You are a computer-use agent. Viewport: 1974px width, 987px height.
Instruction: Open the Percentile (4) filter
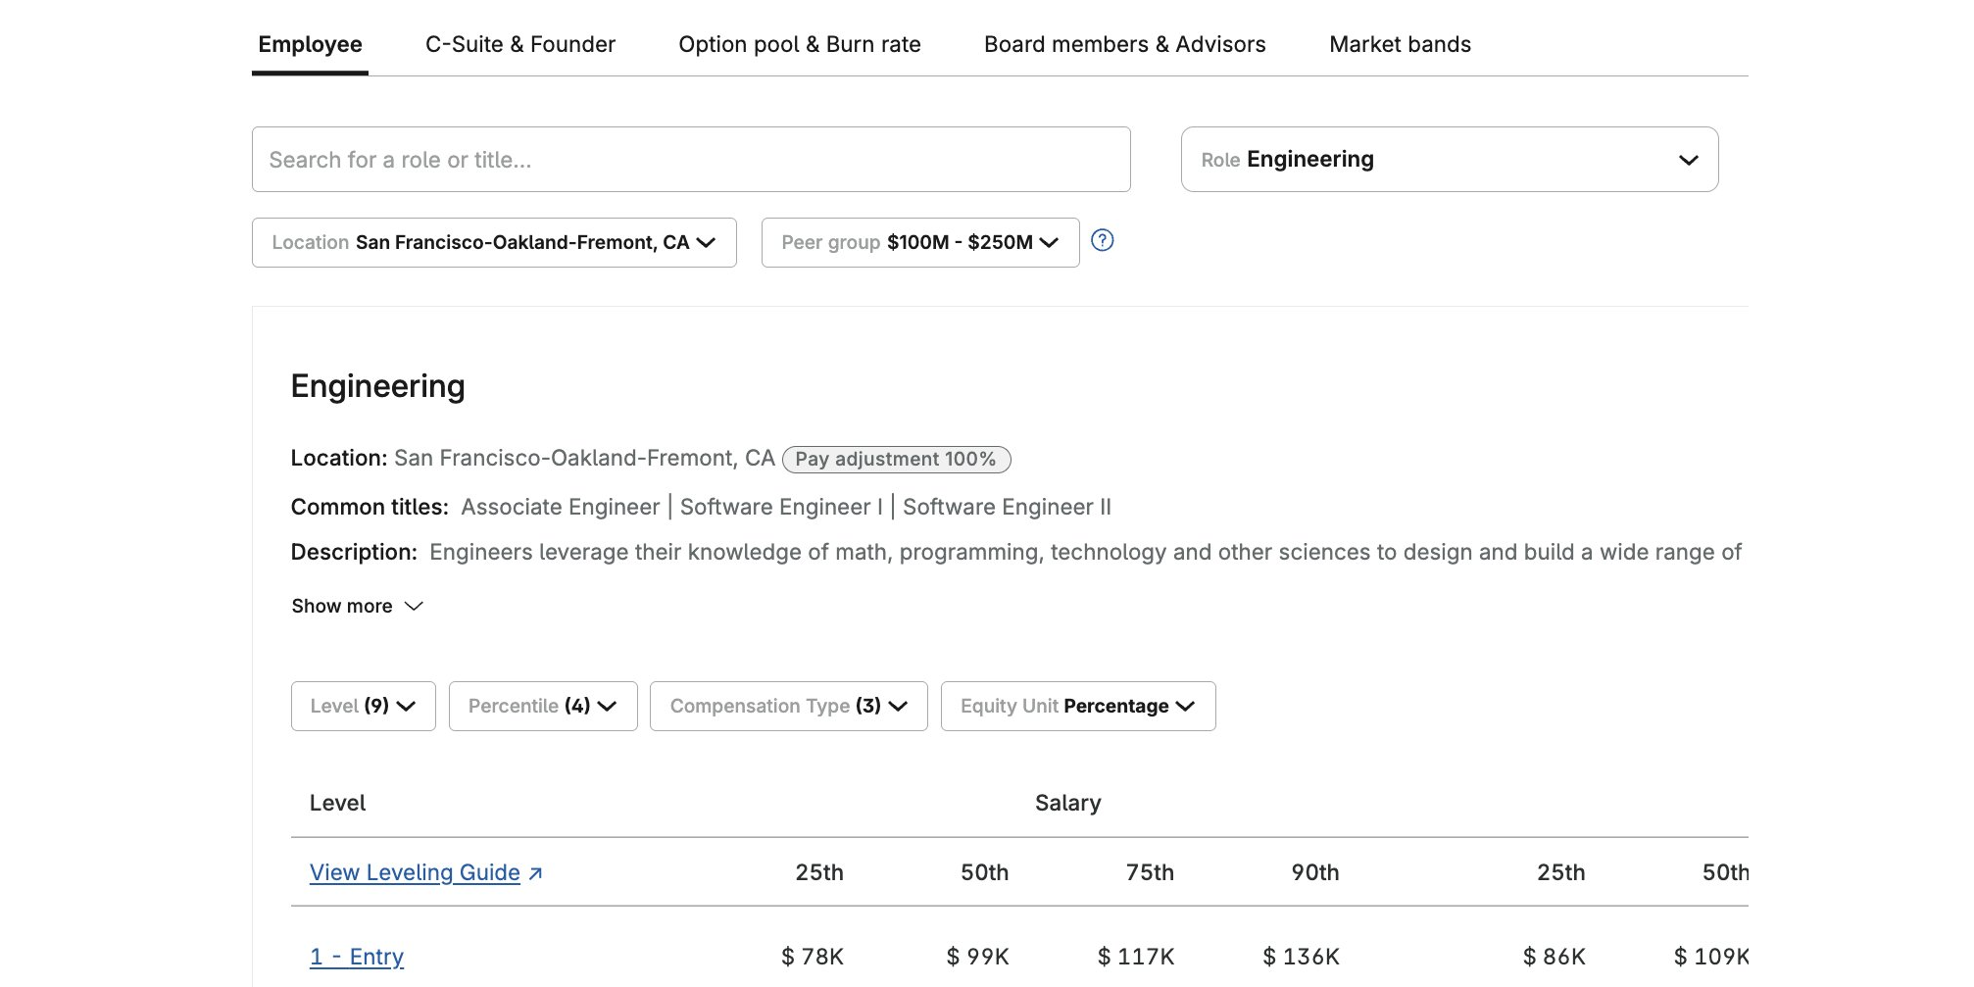[542, 706]
